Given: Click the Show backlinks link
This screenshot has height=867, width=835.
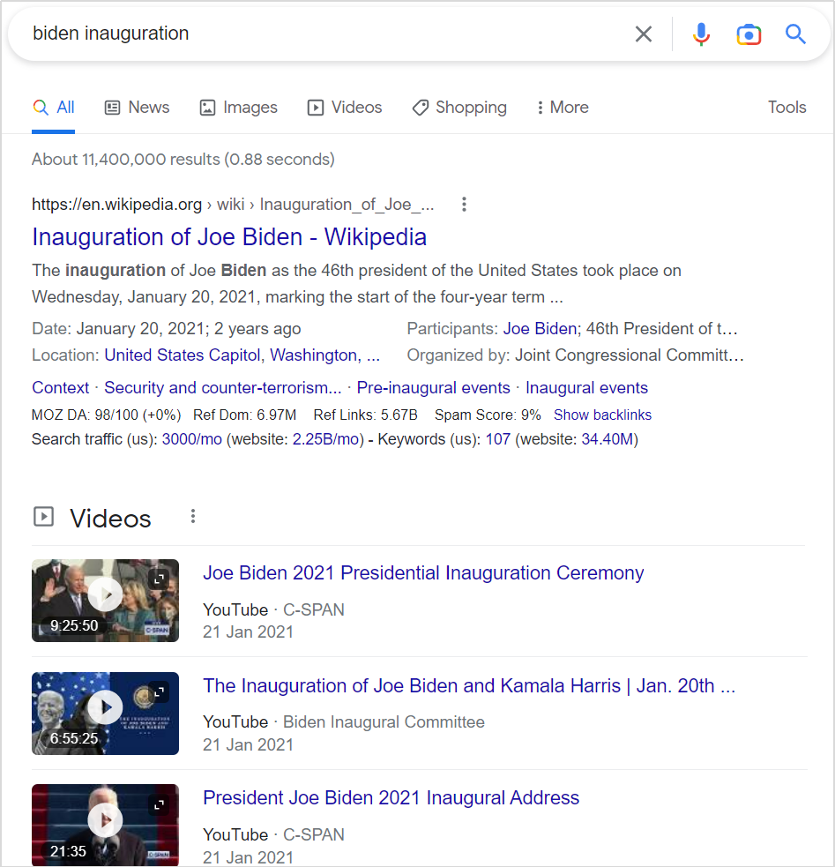Looking at the screenshot, I should [x=602, y=415].
